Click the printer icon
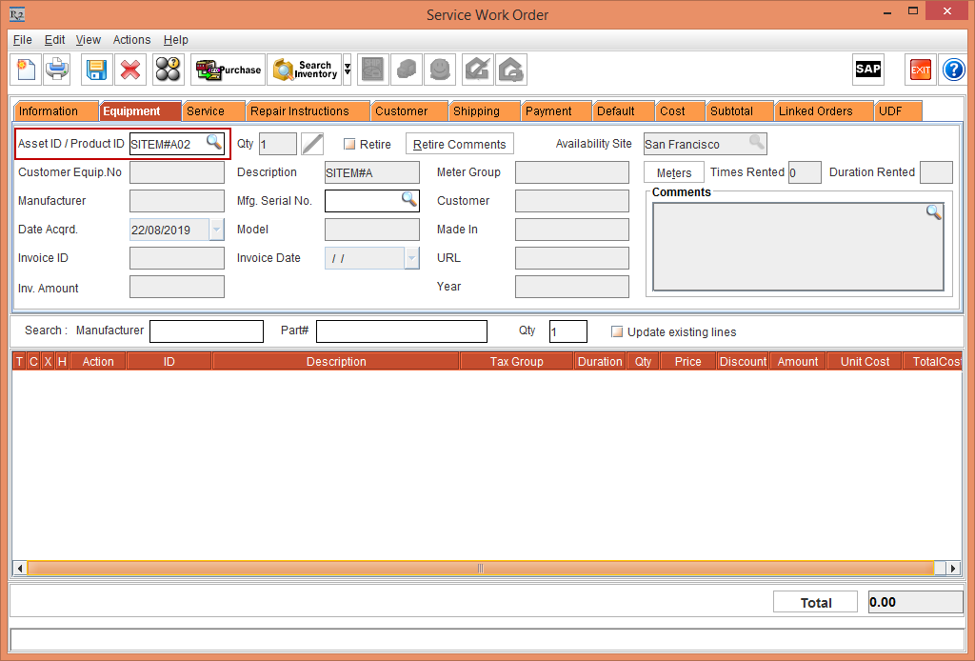Viewport: 975px width, 661px height. (58, 70)
